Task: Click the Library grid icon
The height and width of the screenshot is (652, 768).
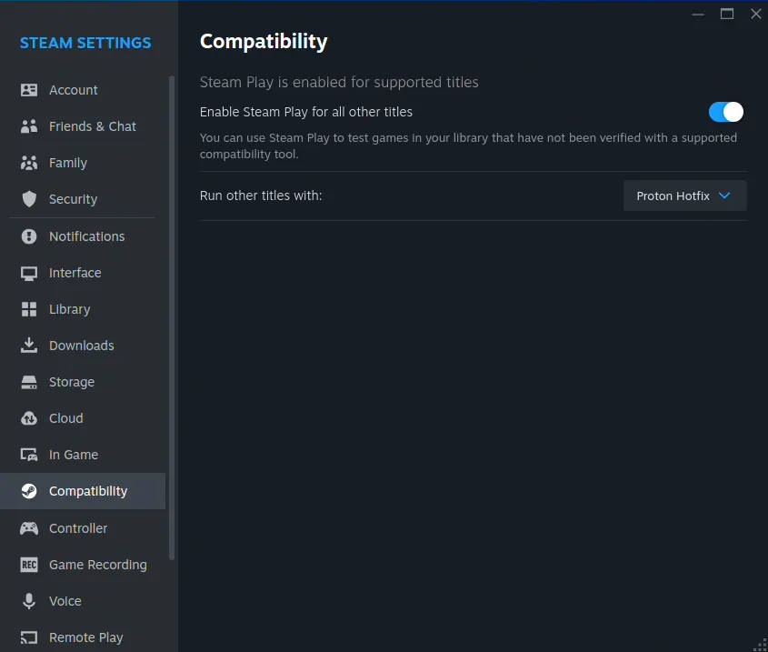Action: point(29,309)
